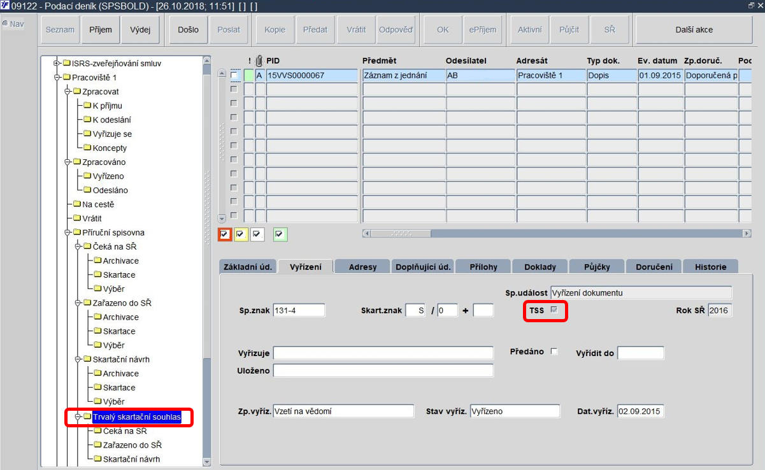This screenshot has height=470, width=765.
Task: Click the Odesílatel column header
Action: tap(466, 61)
